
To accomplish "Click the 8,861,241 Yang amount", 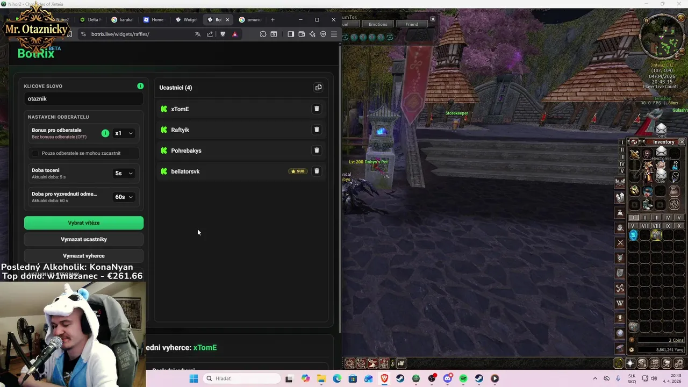I will (x=670, y=350).
